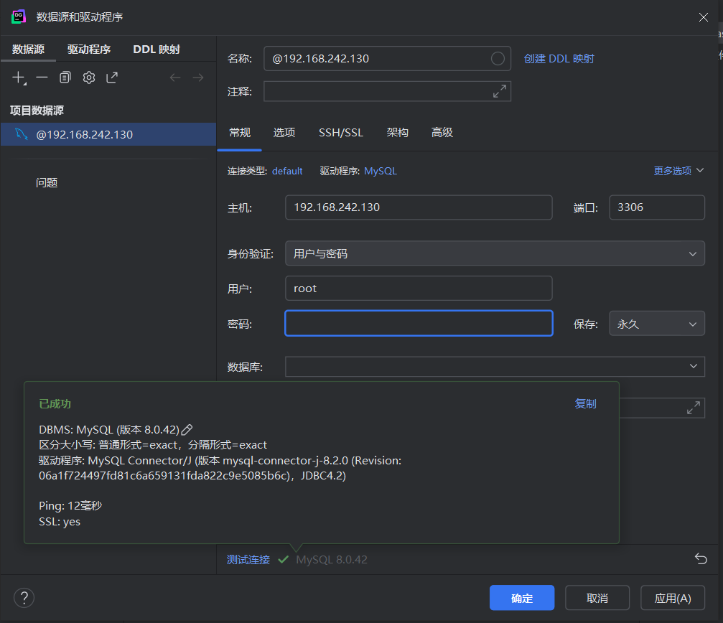The image size is (723, 623).
Task: Click the MySQL 8.0.42 status text
Action: point(332,559)
